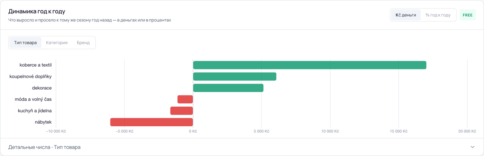Screen dimensions: 484x156
Task: Click the FREE badge
Action: point(468,15)
